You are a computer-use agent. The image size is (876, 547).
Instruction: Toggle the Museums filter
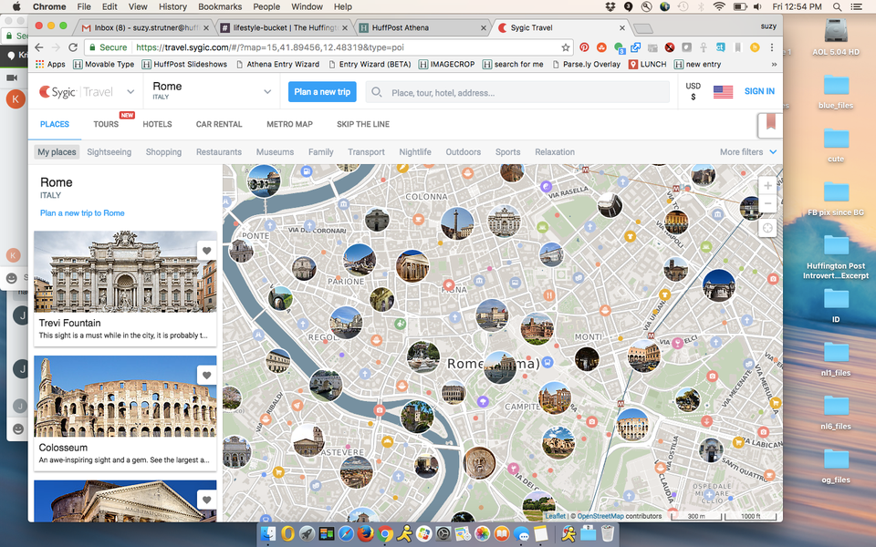coord(275,152)
